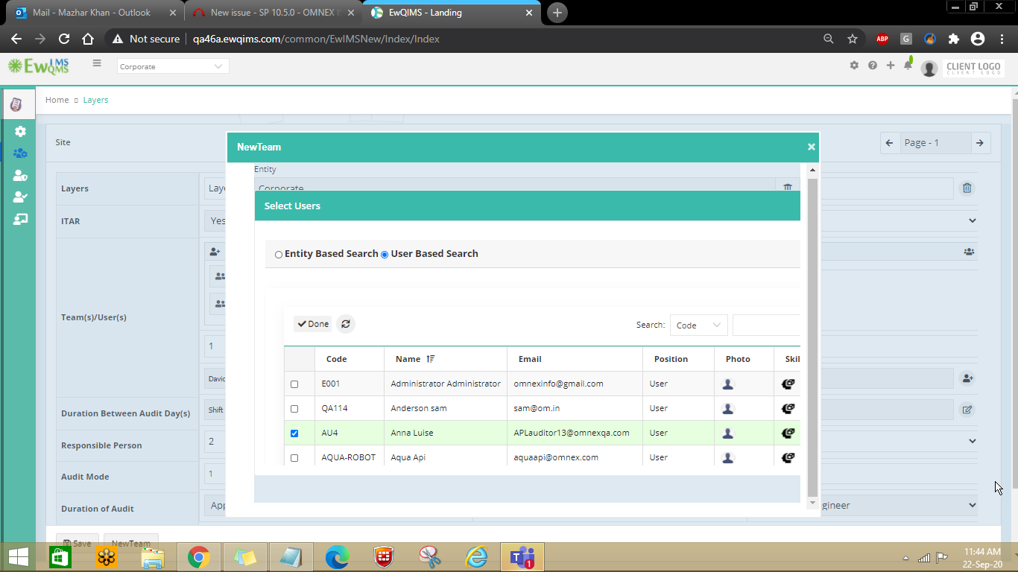Open Chrome from the taskbar
This screenshot has width=1018, height=572.
click(198, 556)
